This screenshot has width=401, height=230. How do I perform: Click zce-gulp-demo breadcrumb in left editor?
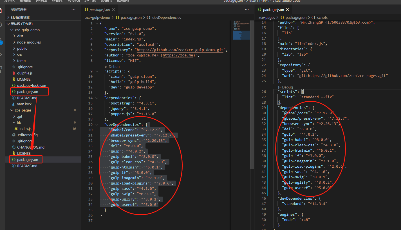coord(98,17)
